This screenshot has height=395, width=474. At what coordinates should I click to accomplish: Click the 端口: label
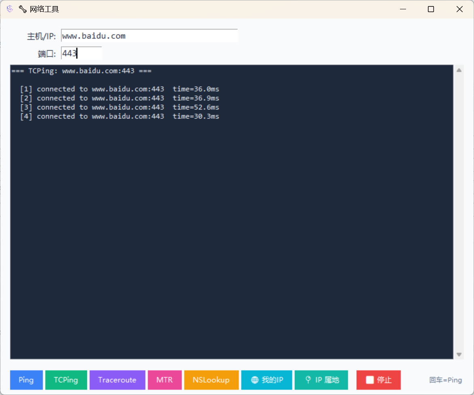[47, 54]
